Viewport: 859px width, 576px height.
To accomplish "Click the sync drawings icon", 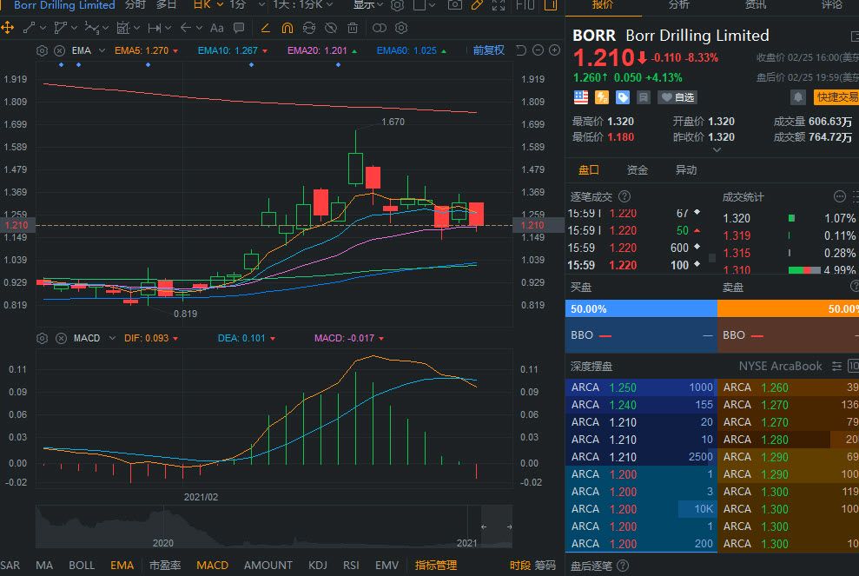I will (x=309, y=28).
